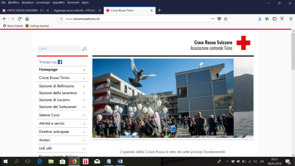Open the Strumenti menu
Image resolution: width=295 pixels, height=166 pixels.
[73, 3]
